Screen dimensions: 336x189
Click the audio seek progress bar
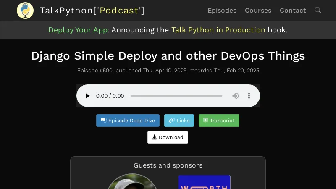[176, 96]
